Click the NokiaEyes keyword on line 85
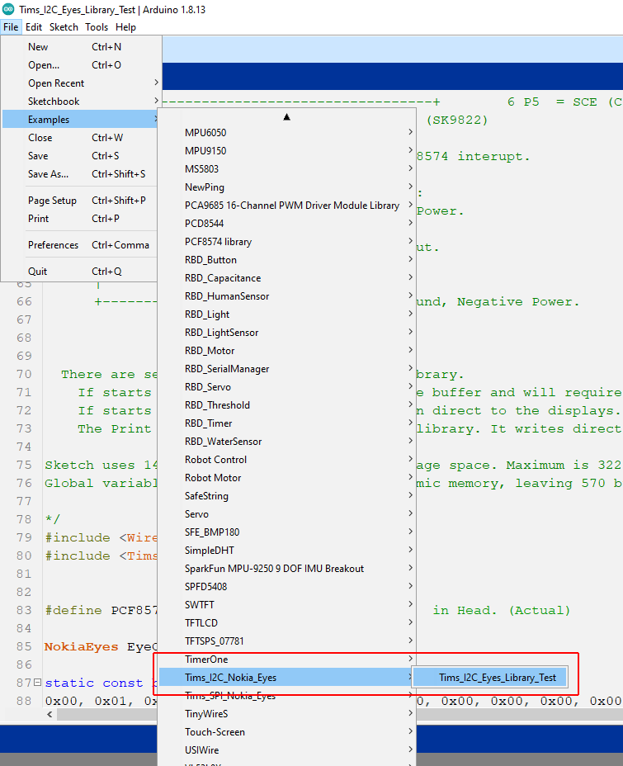Image resolution: width=623 pixels, height=766 pixels. 81,647
